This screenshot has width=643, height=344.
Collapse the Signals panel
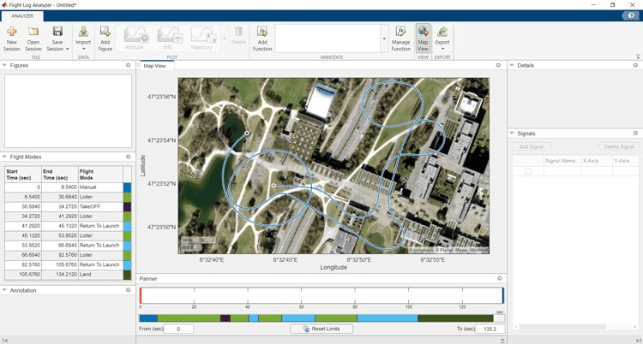tap(513, 133)
